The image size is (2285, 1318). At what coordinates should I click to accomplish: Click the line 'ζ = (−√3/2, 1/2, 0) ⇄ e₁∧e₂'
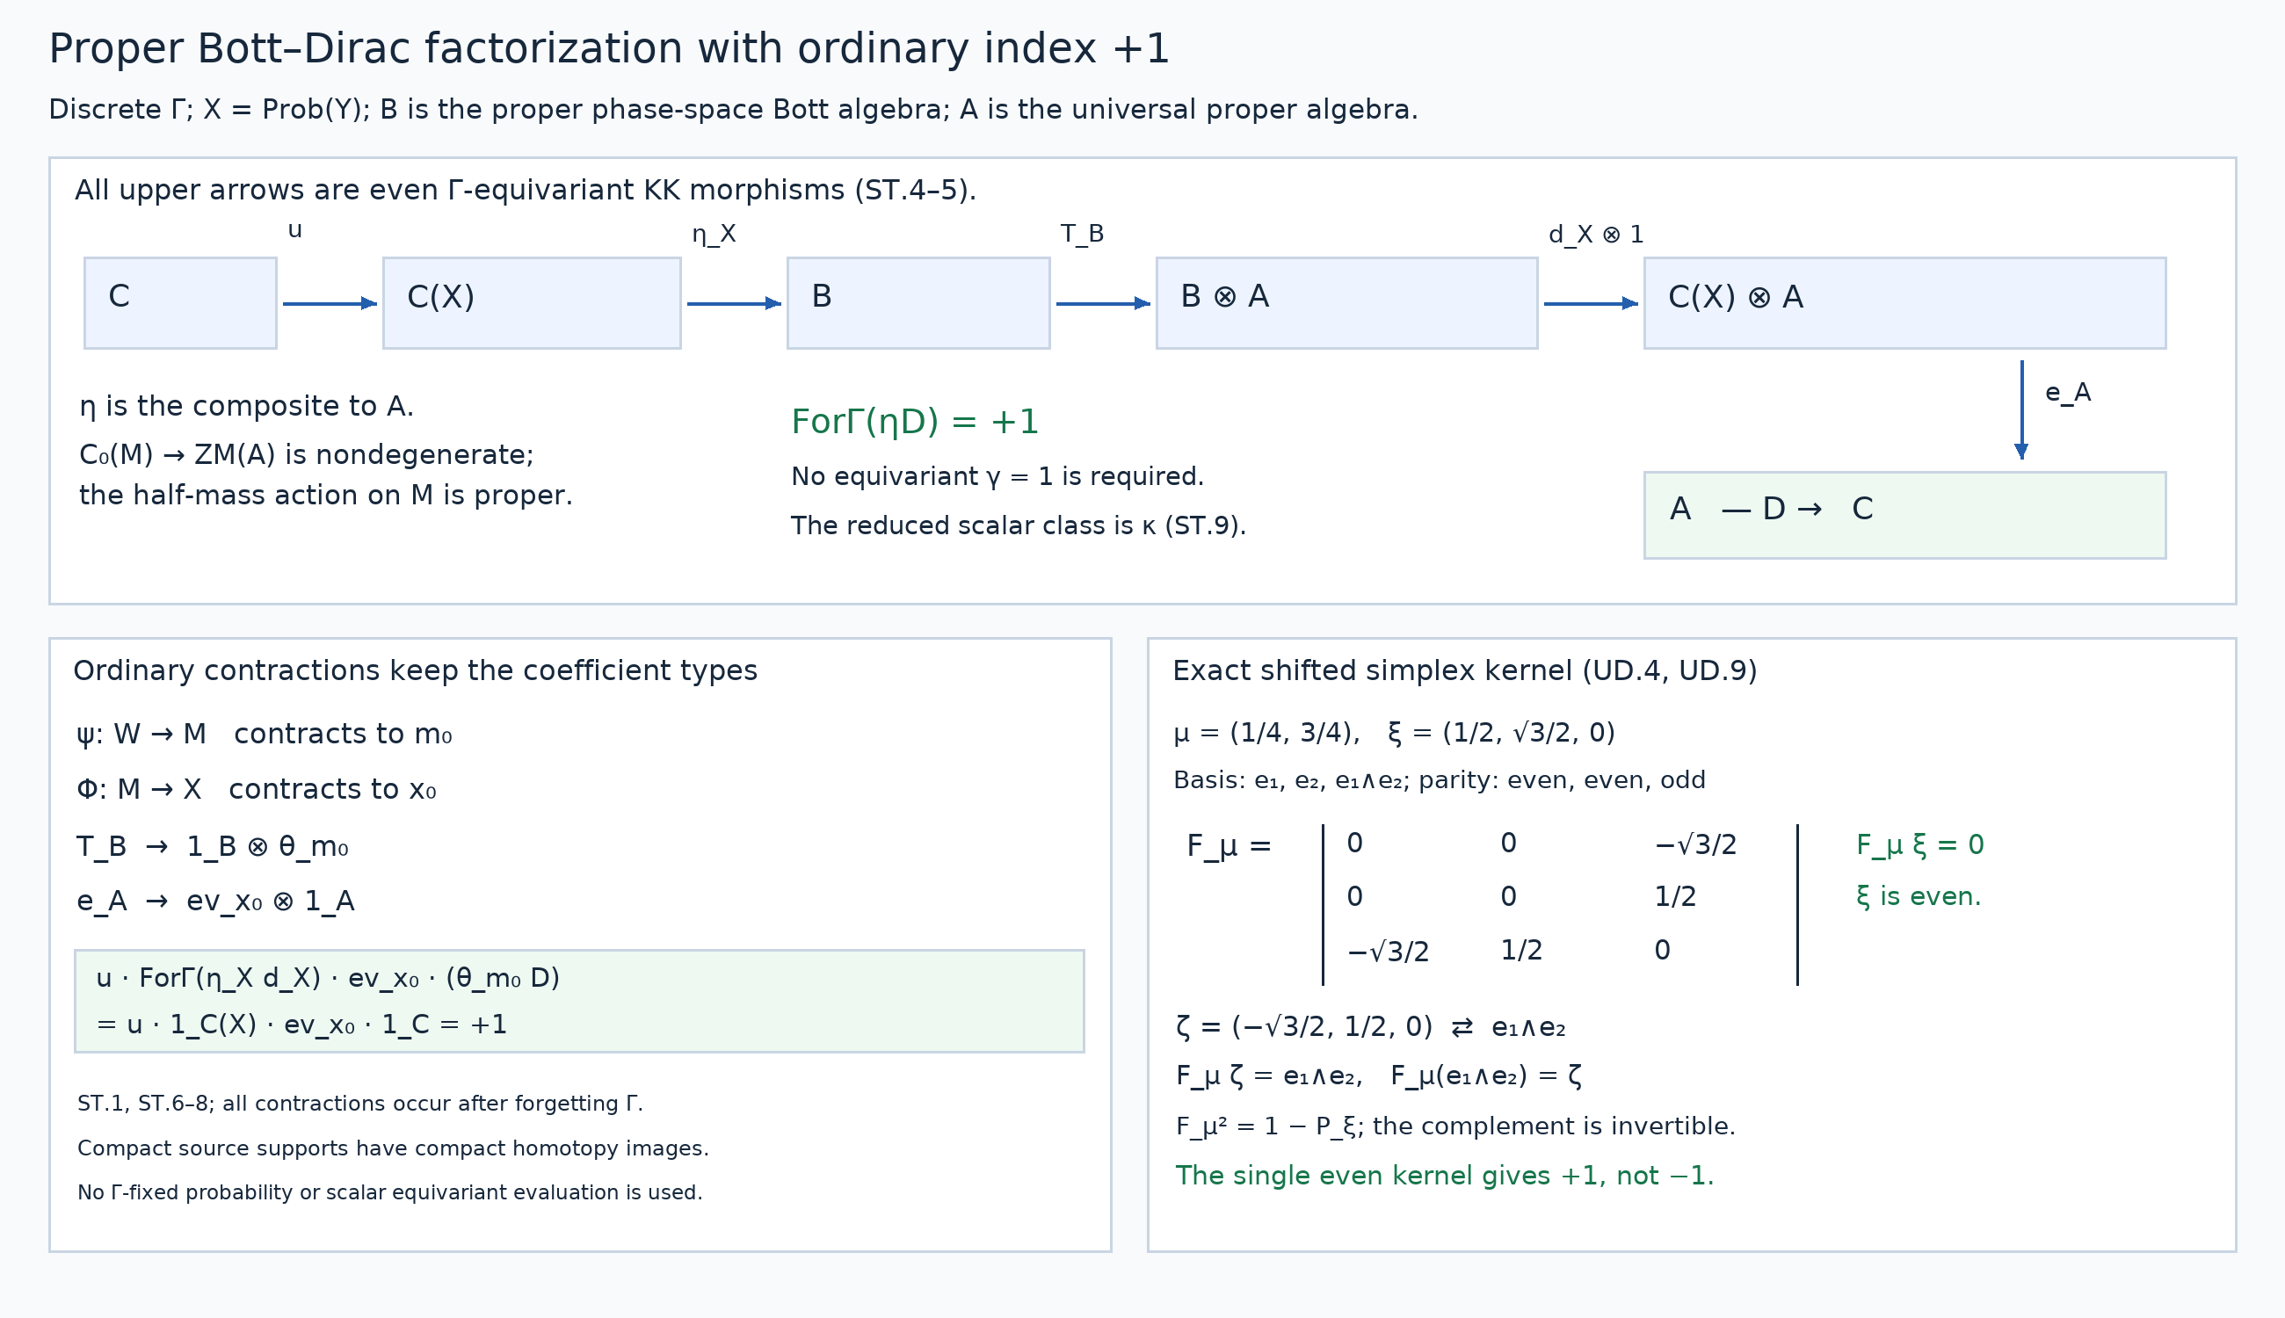click(1371, 1027)
